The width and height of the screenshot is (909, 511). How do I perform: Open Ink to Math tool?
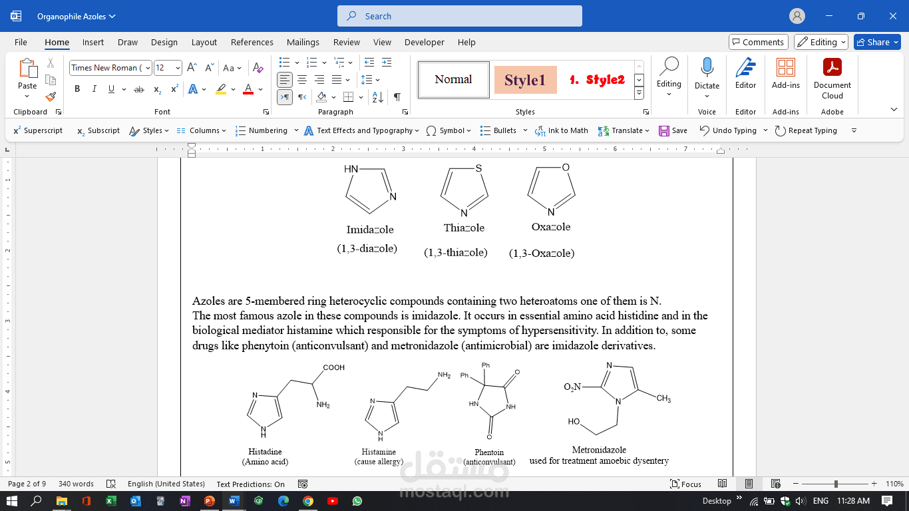(x=562, y=130)
